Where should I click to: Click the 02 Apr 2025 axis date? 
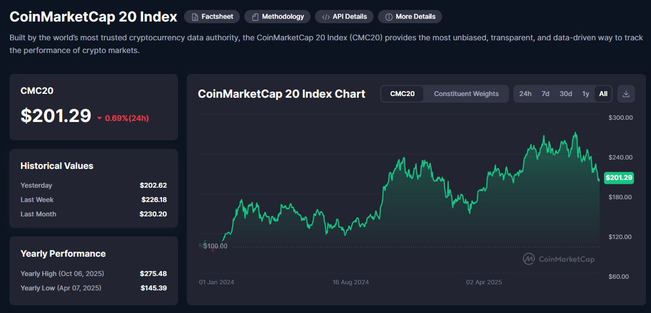[x=484, y=282]
